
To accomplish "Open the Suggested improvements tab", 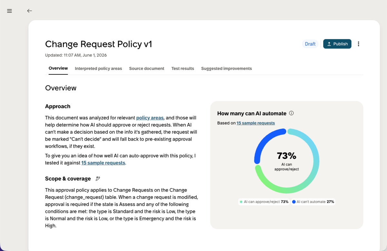I will tap(226, 68).
